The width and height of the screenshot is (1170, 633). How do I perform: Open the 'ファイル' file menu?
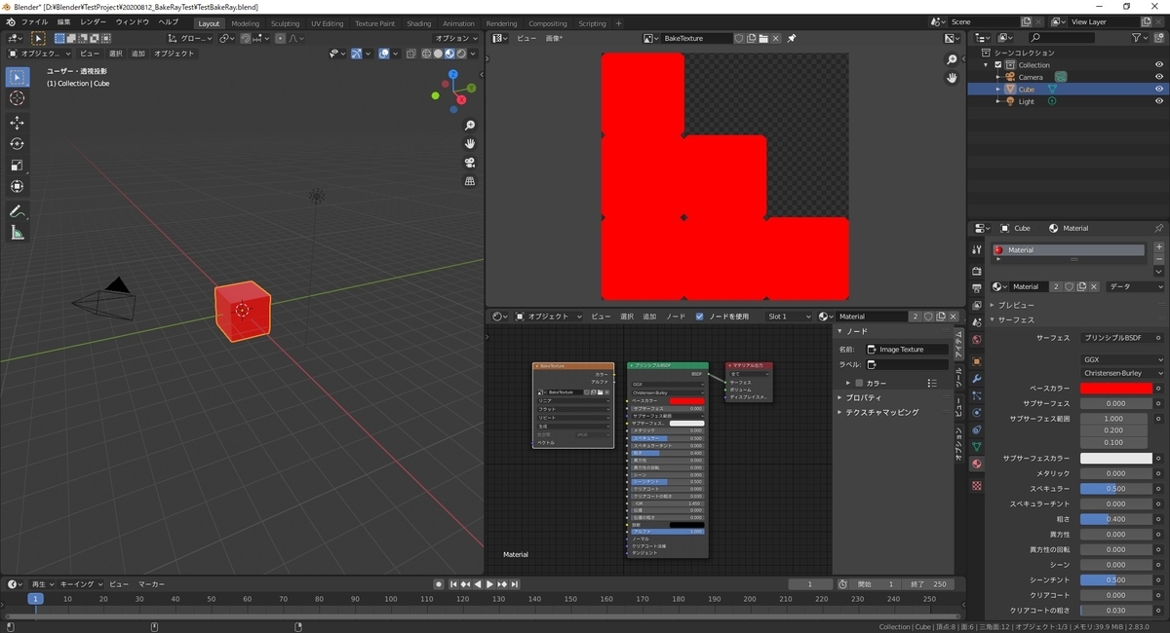(x=34, y=21)
